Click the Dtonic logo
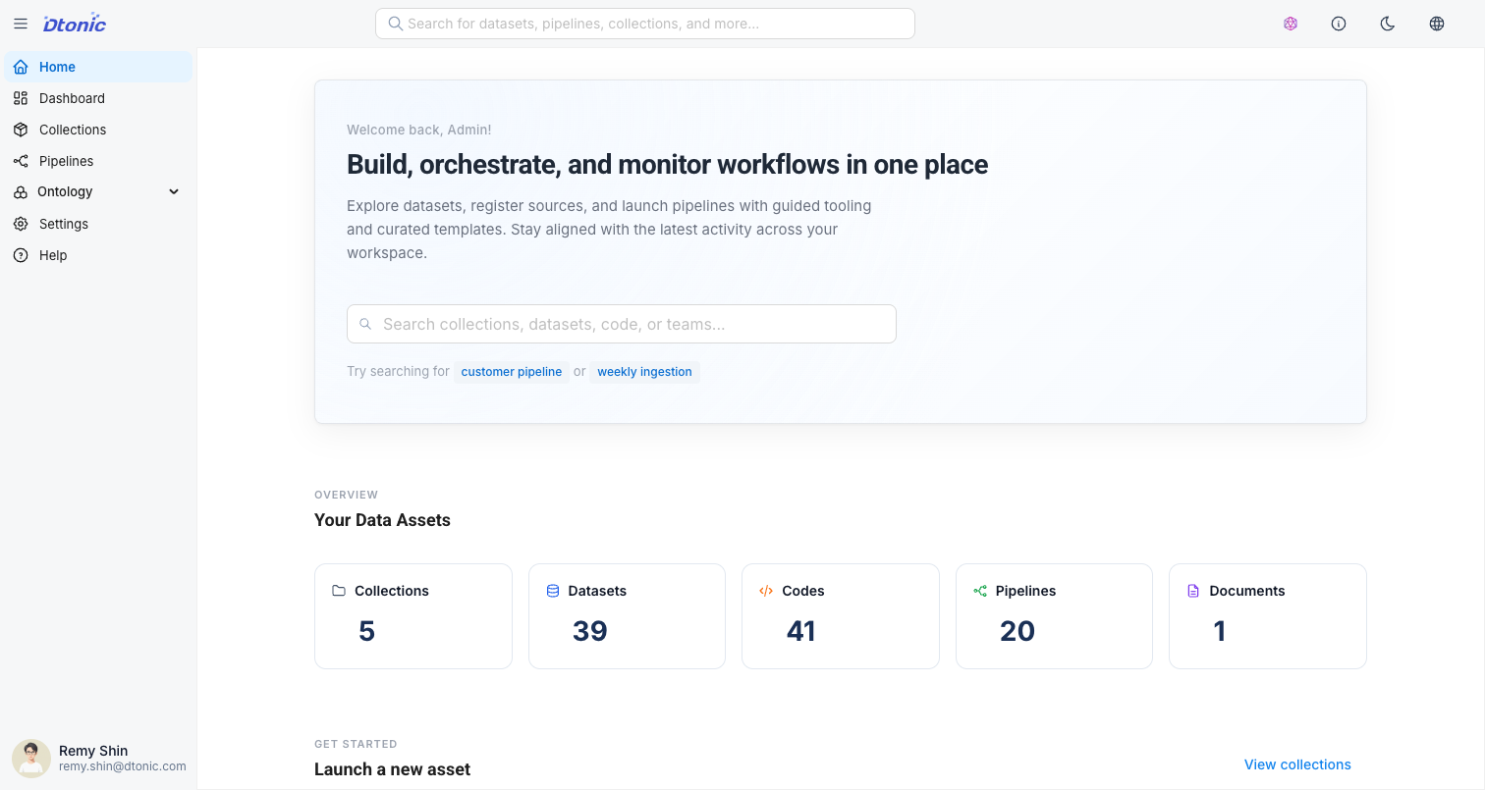This screenshot has width=1485, height=790. coord(75,24)
